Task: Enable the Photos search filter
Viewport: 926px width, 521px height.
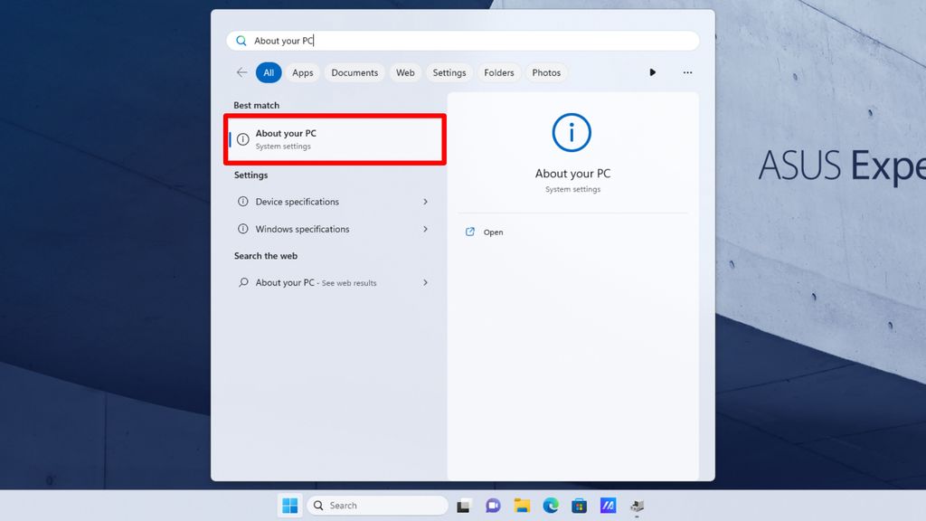Action: pos(546,72)
